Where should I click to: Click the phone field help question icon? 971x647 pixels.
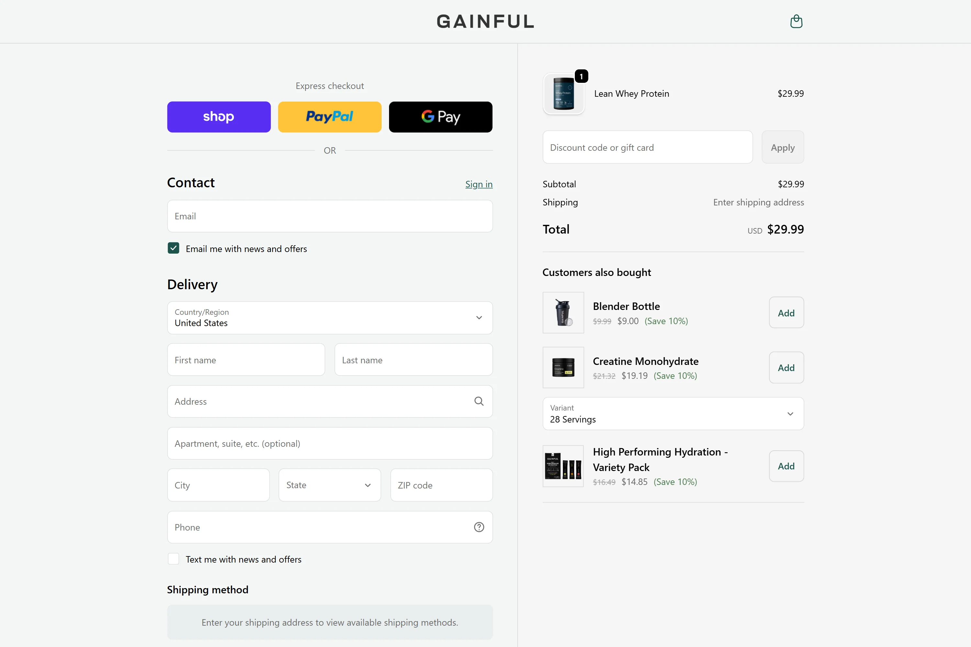tap(478, 527)
